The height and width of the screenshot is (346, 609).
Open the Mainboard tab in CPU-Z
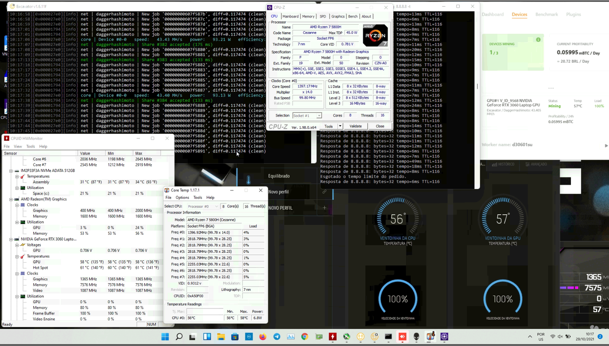point(290,16)
